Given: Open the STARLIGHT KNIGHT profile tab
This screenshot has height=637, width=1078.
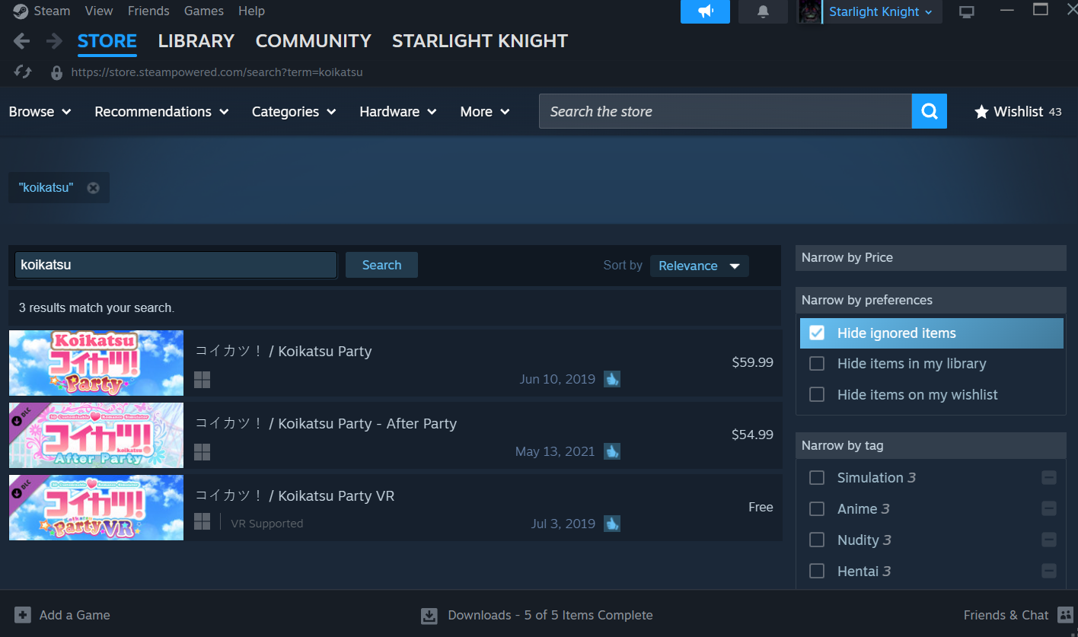Looking at the screenshot, I should pos(480,41).
